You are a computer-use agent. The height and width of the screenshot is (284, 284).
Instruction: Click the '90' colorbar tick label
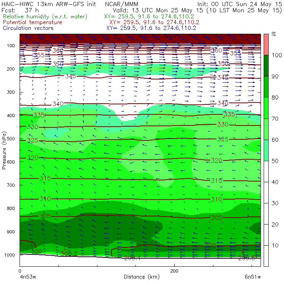click(x=275, y=76)
